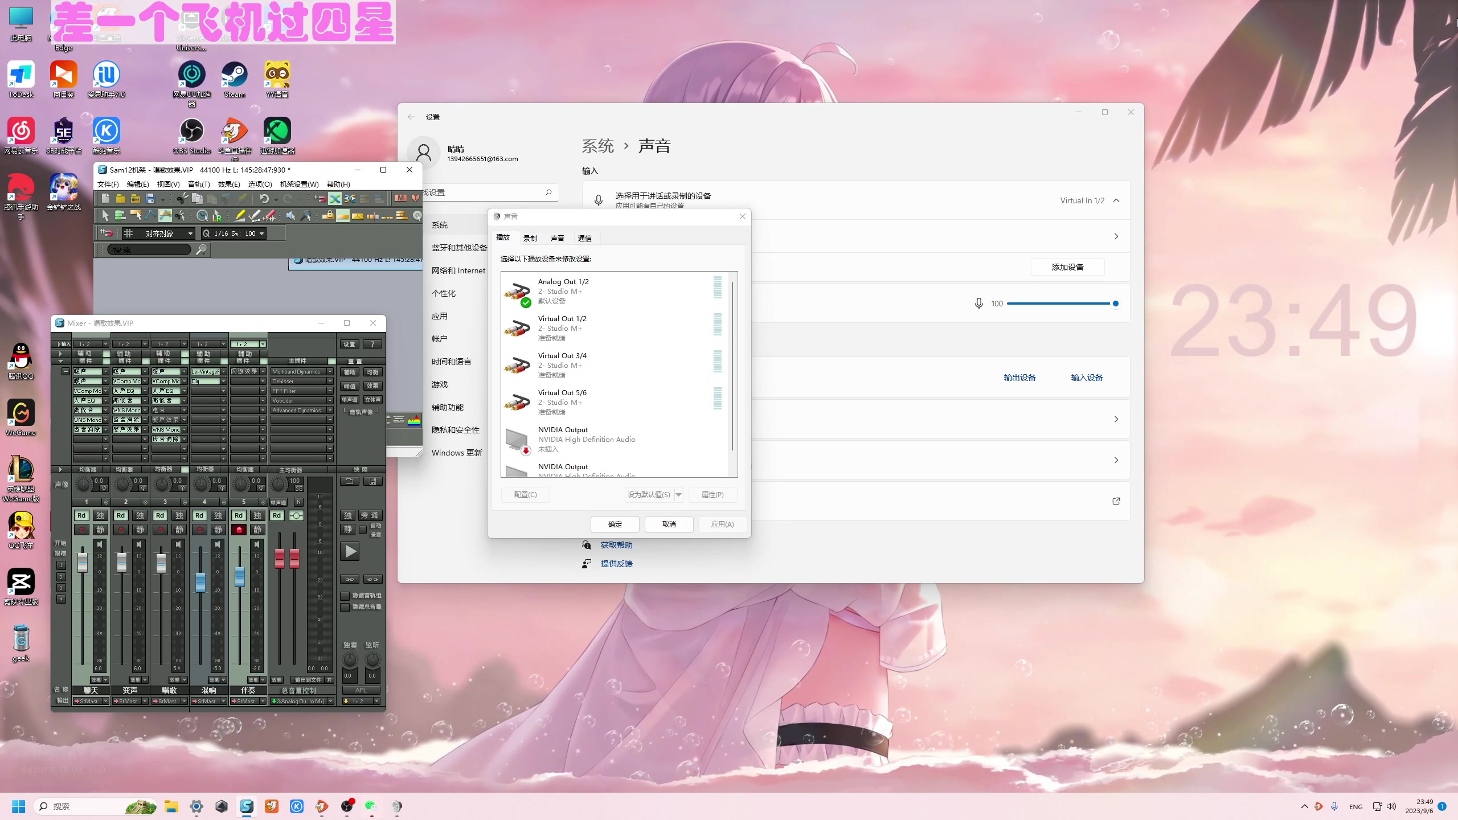Click the LR cursor tool icon
This screenshot has height=820, width=1458.
[217, 215]
